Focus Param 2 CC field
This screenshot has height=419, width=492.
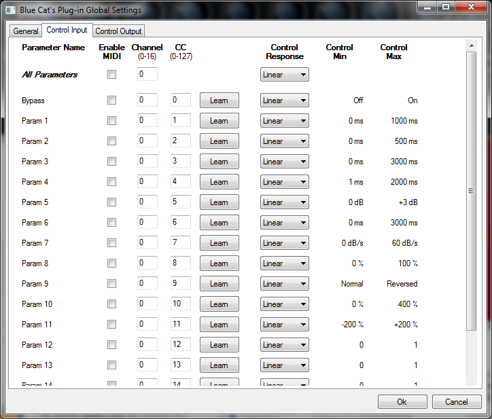click(x=180, y=141)
